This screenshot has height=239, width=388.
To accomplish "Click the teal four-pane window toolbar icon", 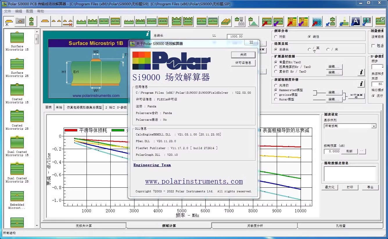I will point(367,21).
